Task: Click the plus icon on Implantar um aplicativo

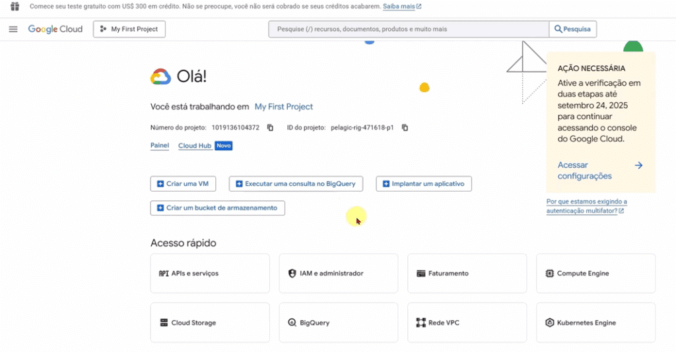Action: tap(386, 184)
